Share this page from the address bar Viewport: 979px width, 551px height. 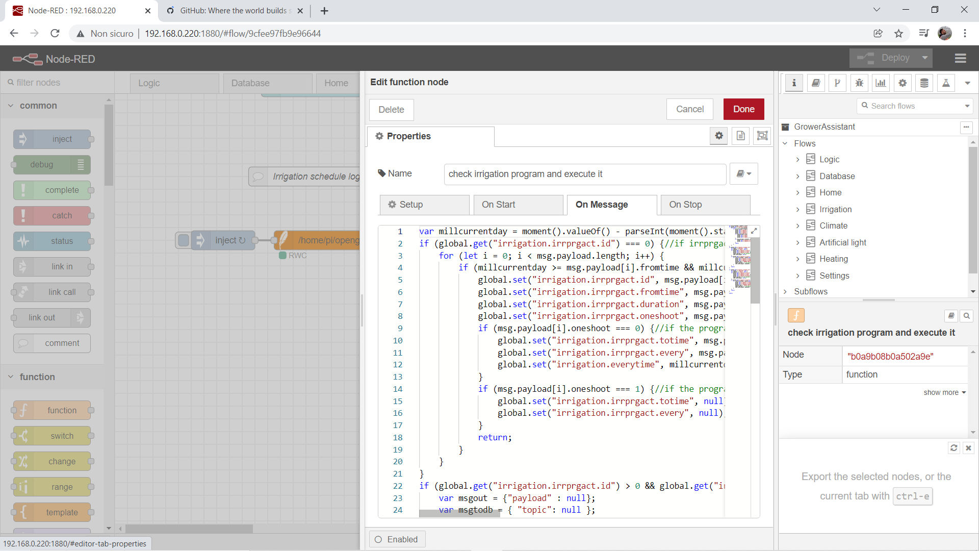878,34
